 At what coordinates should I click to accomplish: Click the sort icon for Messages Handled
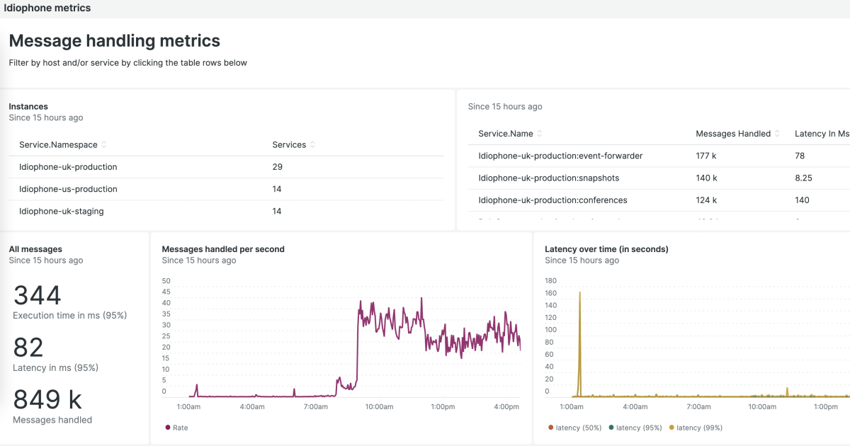[776, 133]
